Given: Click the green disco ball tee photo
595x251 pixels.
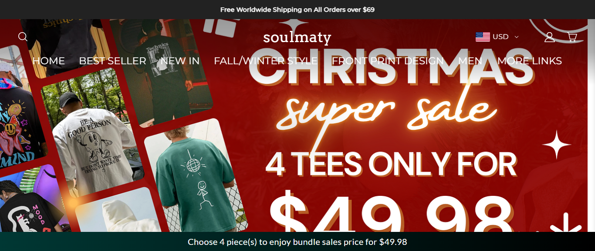Looking at the screenshot, I should (196, 178).
